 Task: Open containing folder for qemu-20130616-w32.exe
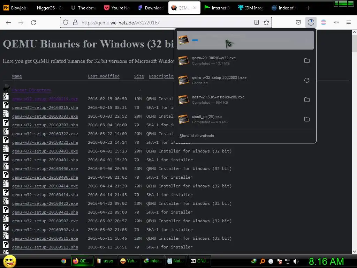coord(307,61)
